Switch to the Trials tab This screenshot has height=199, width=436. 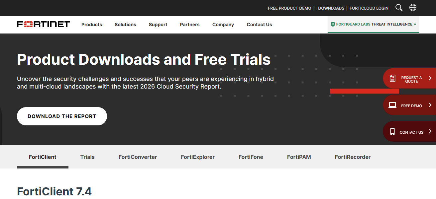tap(87, 157)
